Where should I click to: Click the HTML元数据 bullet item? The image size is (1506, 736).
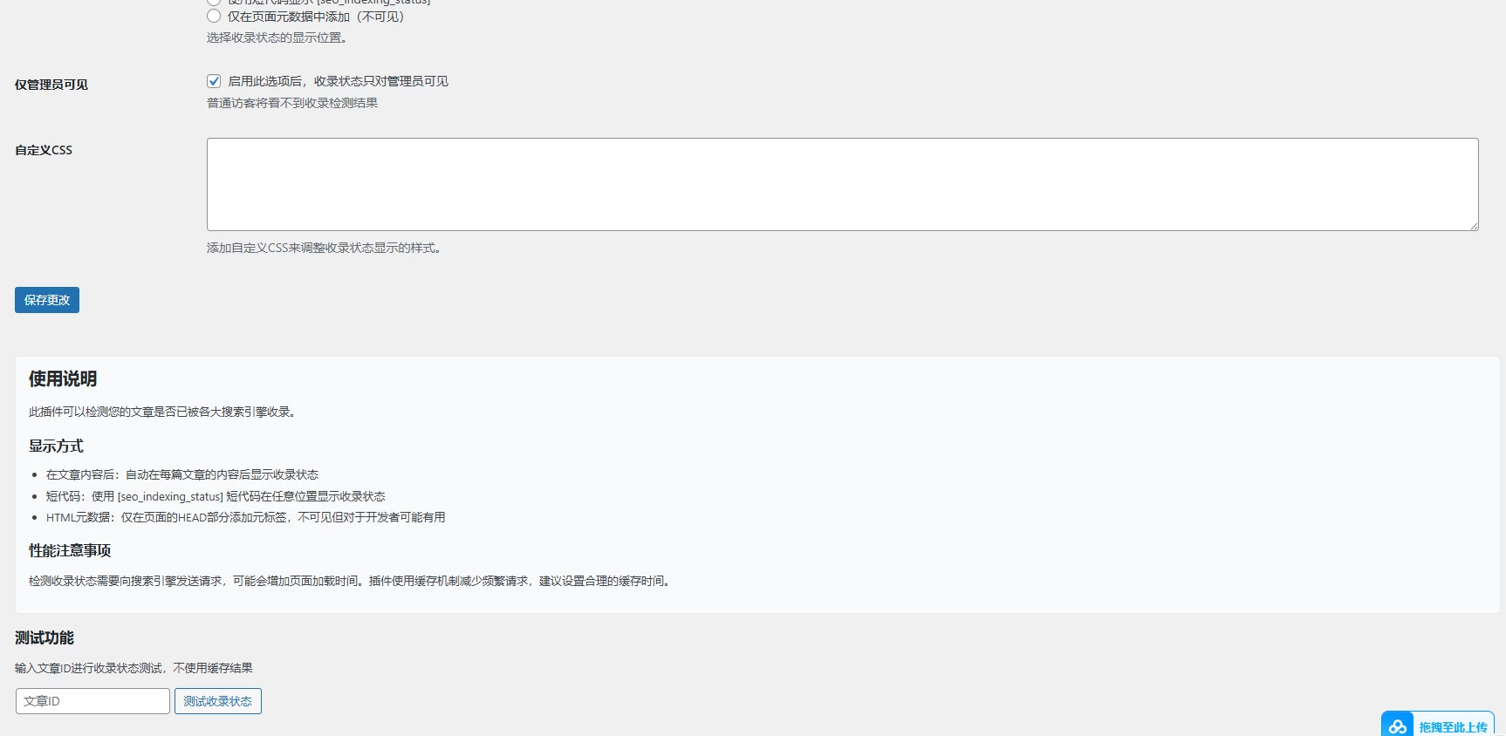245,517
